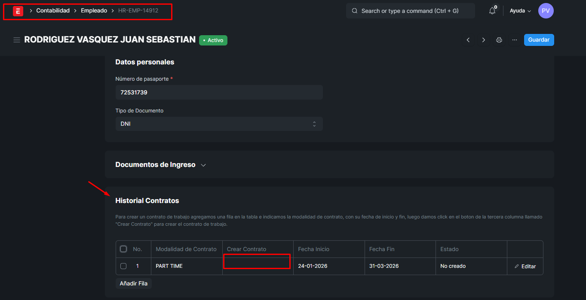
Task: Click the red ERPNext home logo
Action: [x=18, y=11]
